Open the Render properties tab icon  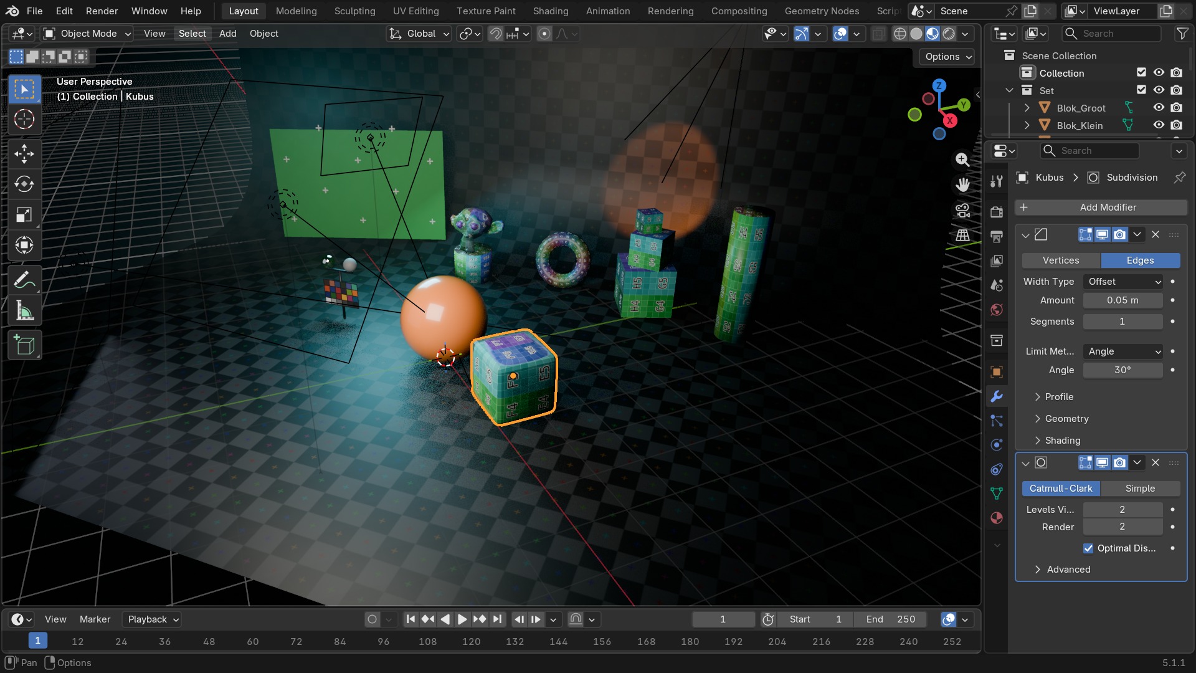[x=997, y=212]
